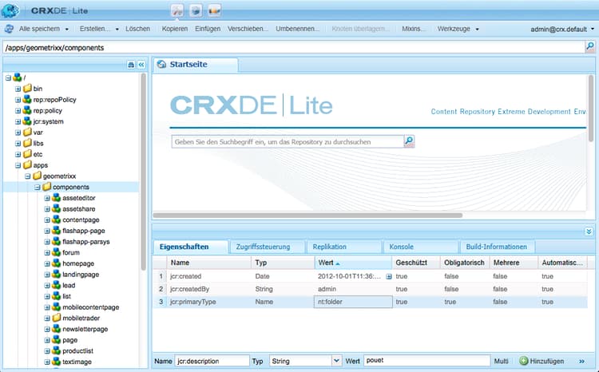This screenshot has width=599, height=372.
Task: Click the Verschieben... button
Action: click(248, 29)
